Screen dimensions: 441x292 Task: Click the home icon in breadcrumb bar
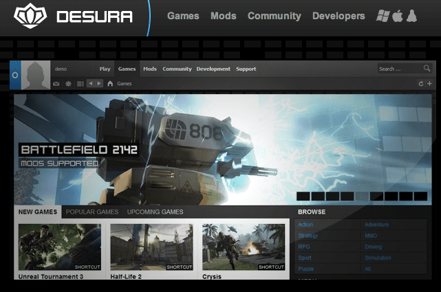(110, 83)
